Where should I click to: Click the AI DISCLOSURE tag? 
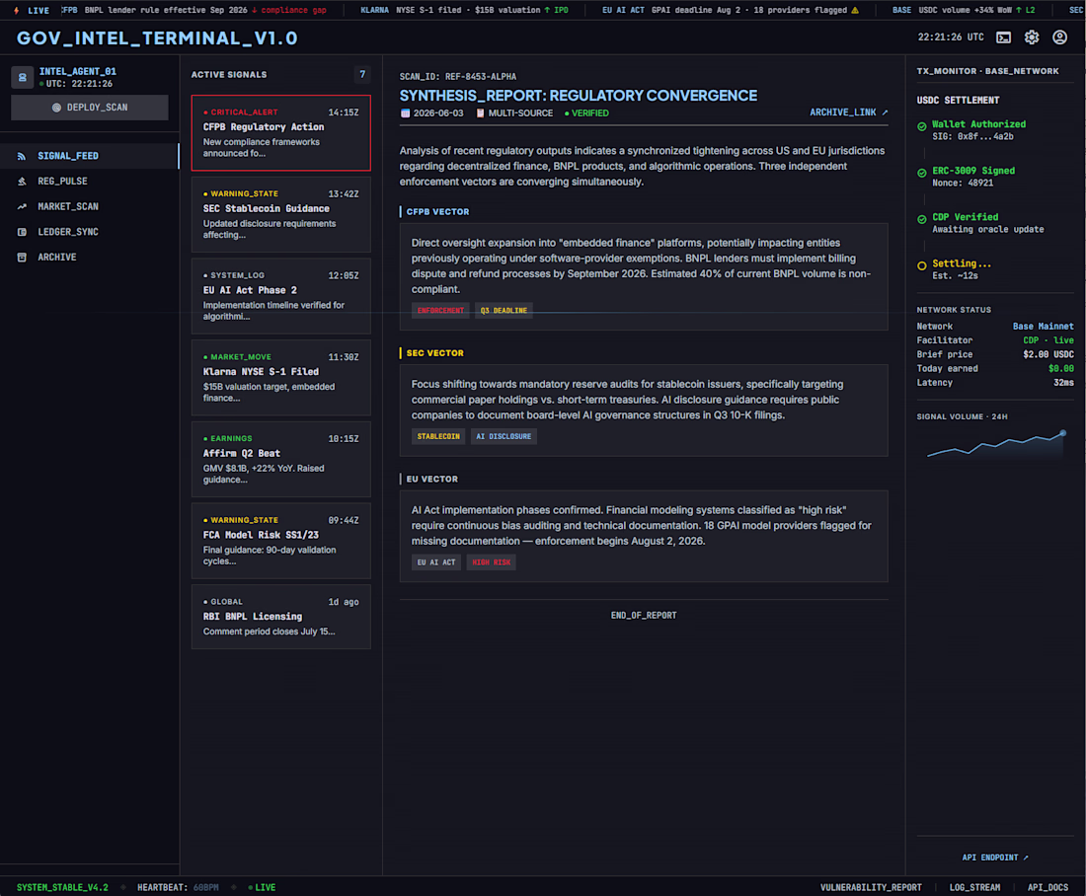pos(504,436)
